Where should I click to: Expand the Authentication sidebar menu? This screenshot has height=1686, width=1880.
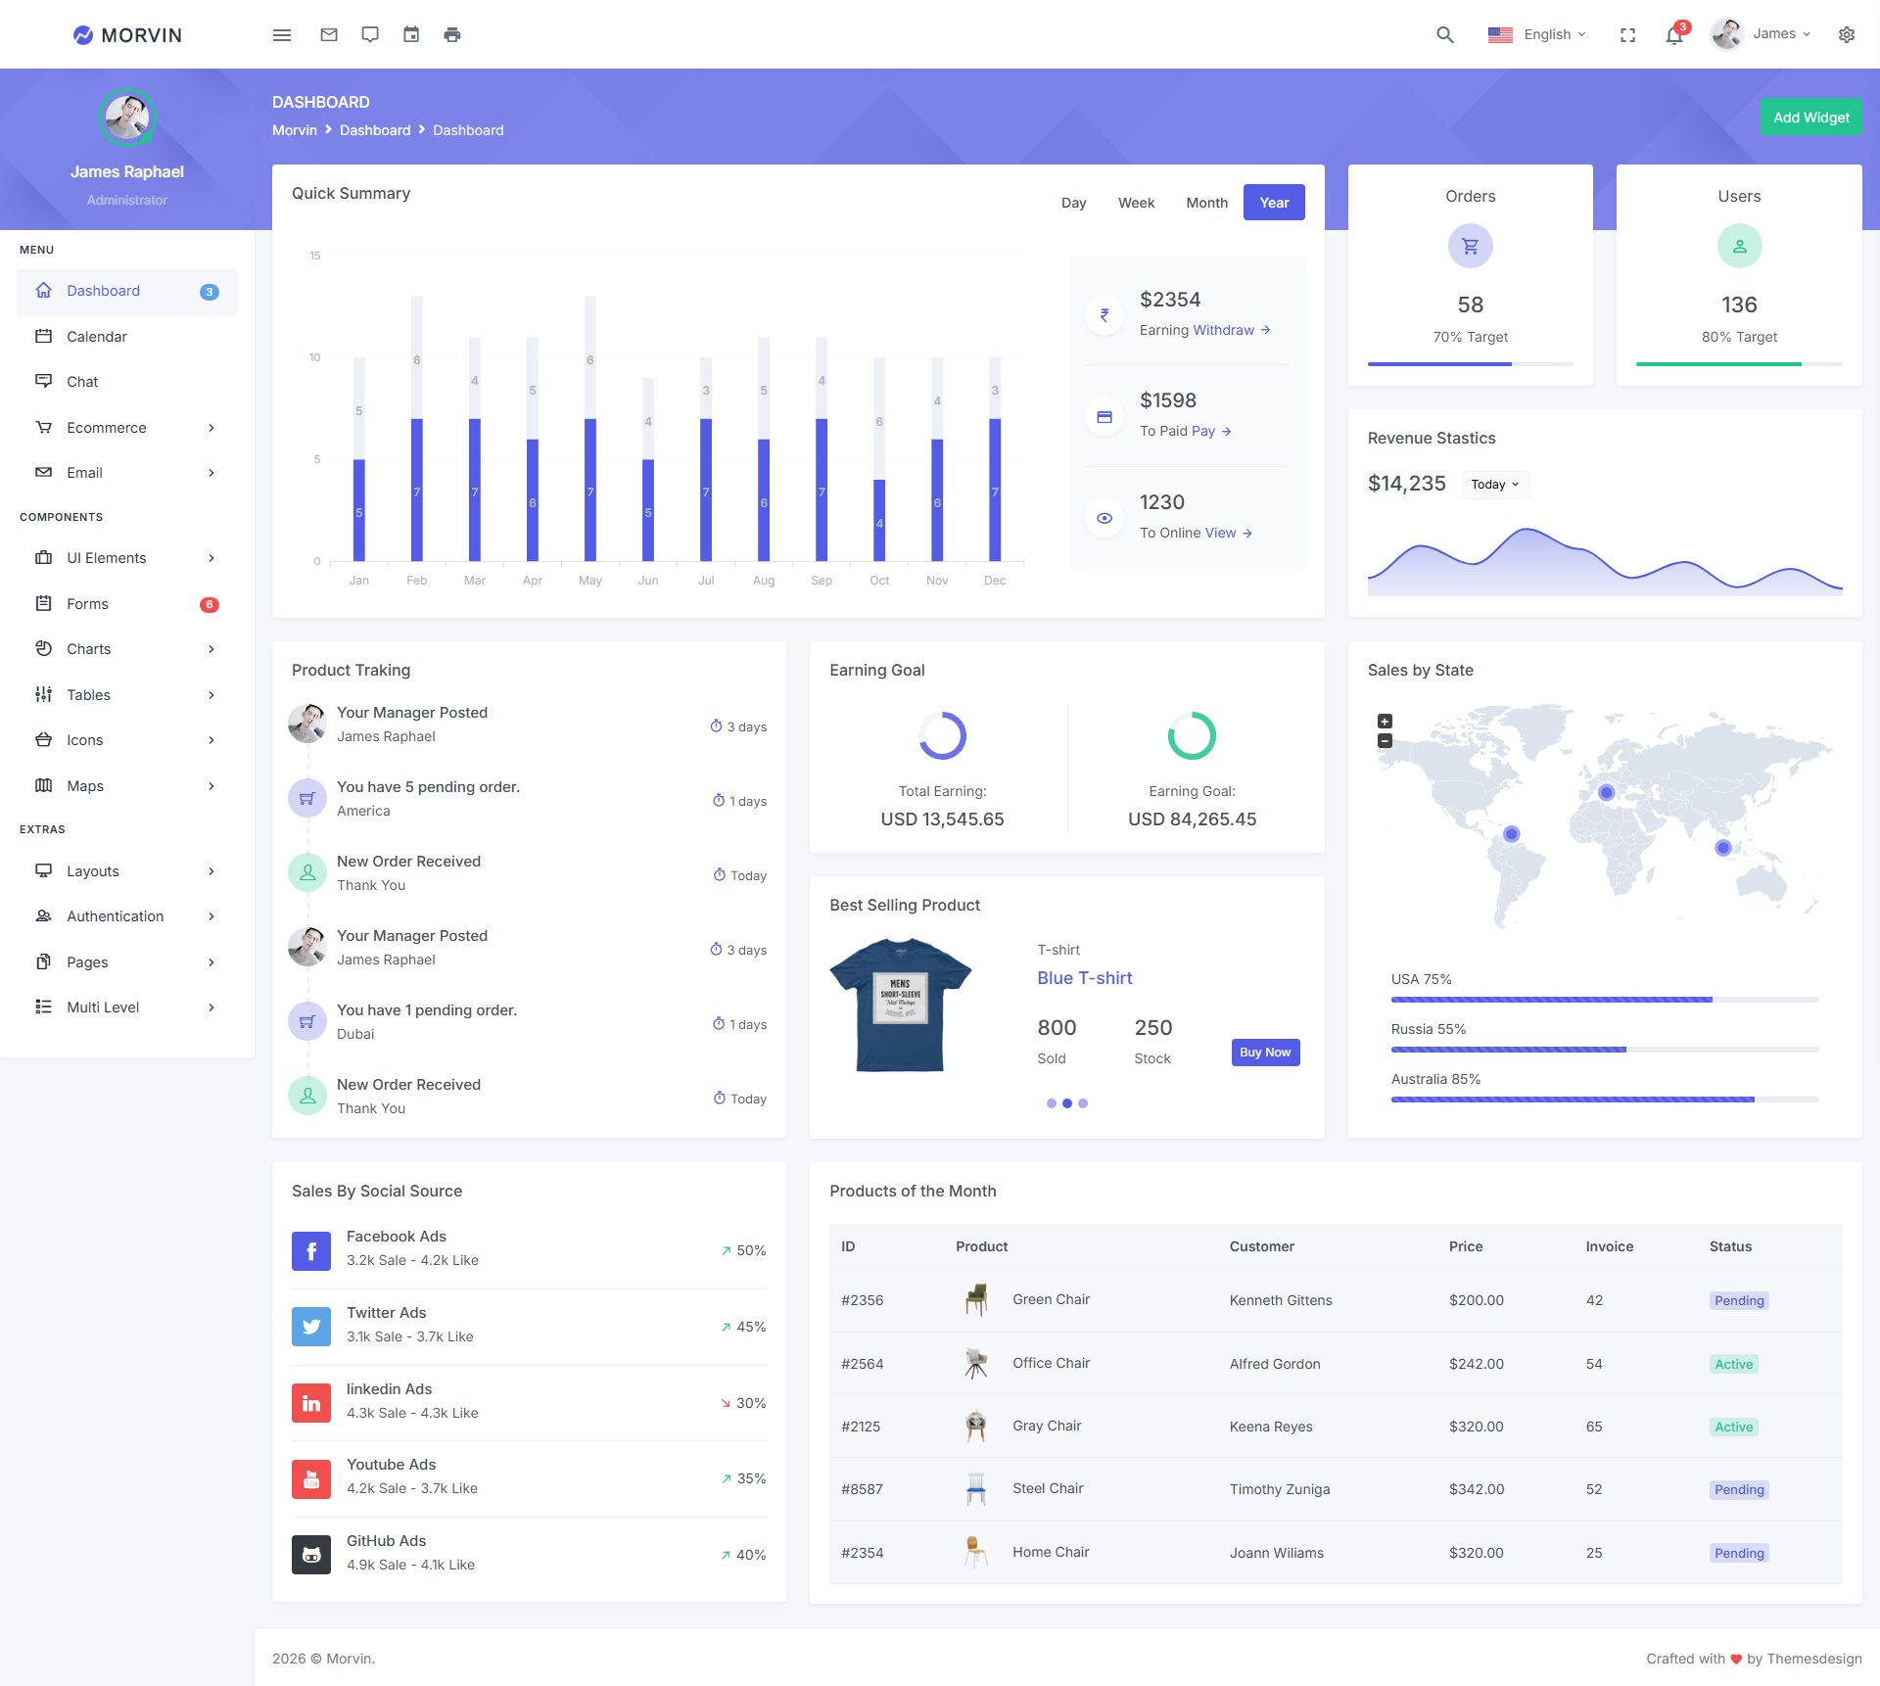point(127,916)
